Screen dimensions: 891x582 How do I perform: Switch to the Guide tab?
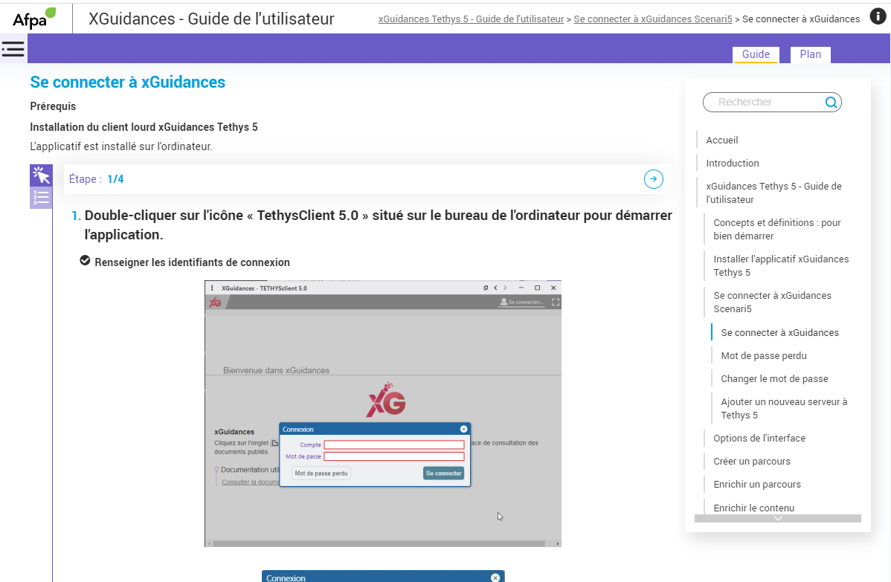tap(756, 54)
